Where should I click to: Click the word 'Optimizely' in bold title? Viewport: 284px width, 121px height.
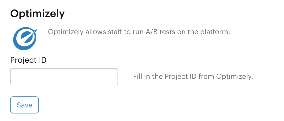(x=37, y=14)
